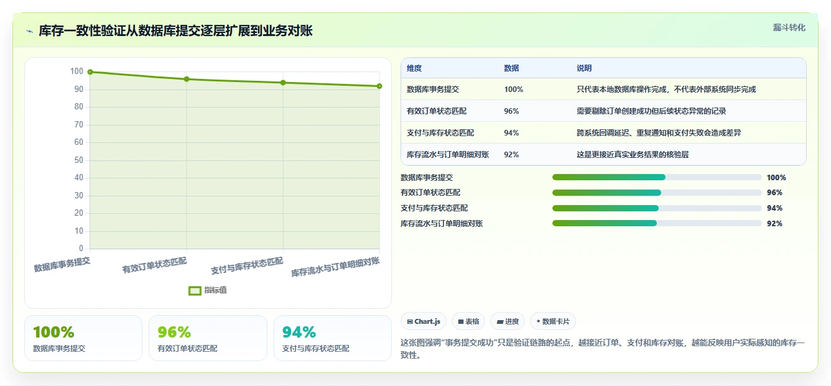831x386 pixels.
Task: Click the description starting 跨系统回调延迟
Action: (x=659, y=133)
